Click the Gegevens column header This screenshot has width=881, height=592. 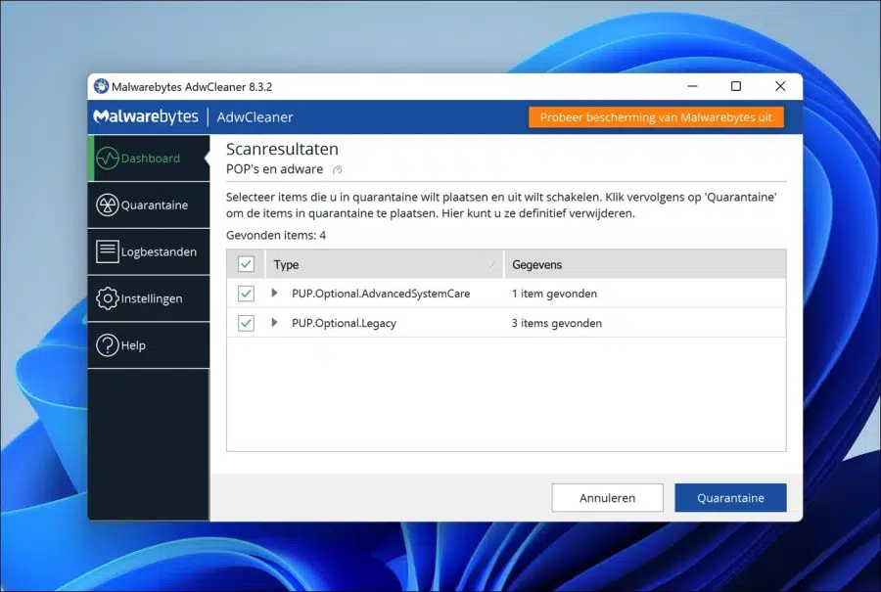click(645, 264)
